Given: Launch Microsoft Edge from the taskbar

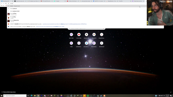Looking at the screenshot, I should tap(32, 96).
